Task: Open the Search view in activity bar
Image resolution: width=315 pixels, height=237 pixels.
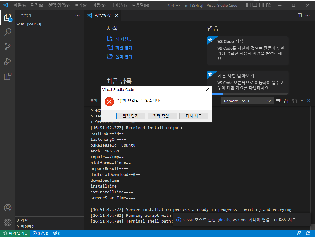Action: (8, 32)
